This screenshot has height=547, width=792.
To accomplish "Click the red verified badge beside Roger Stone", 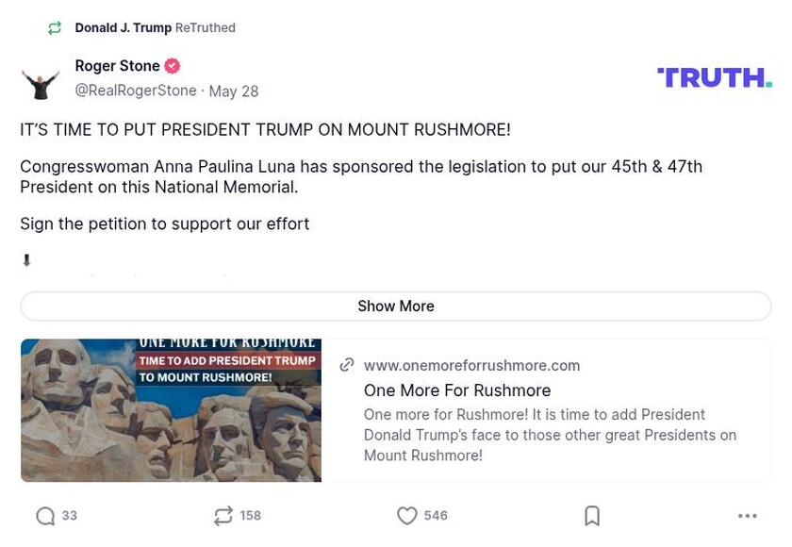I will (x=173, y=66).
